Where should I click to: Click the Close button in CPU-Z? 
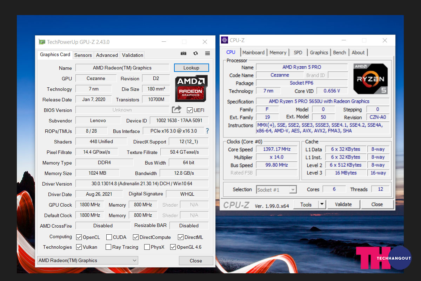pyautogui.click(x=377, y=204)
